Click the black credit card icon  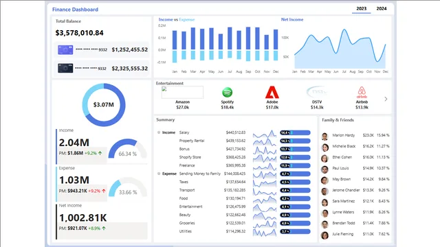[65, 68]
